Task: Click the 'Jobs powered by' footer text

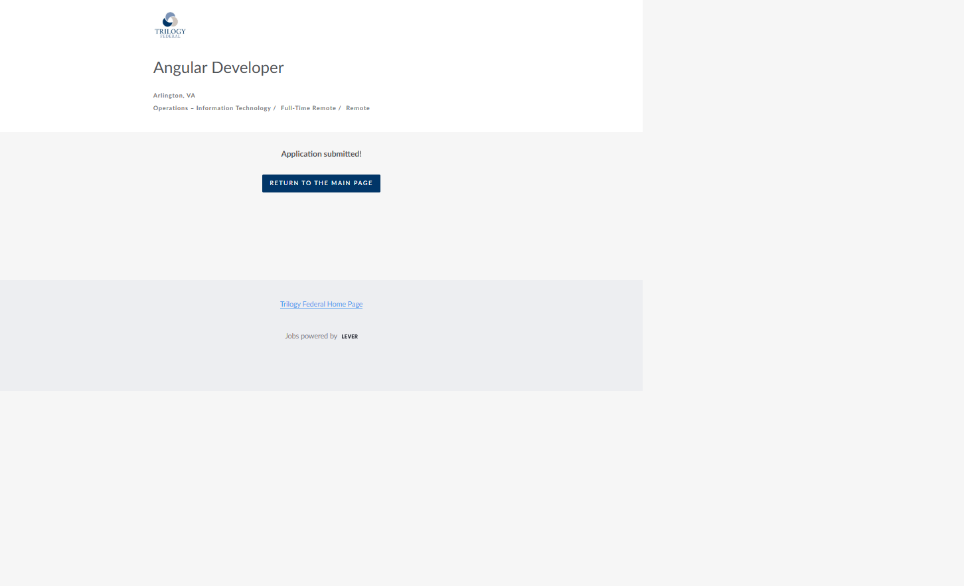Action: (311, 336)
